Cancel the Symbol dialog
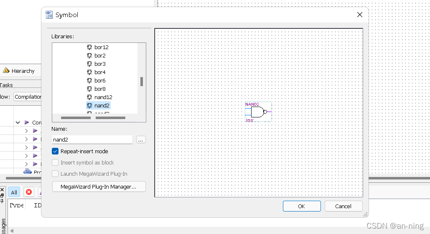The width and height of the screenshot is (430, 234). click(x=343, y=206)
